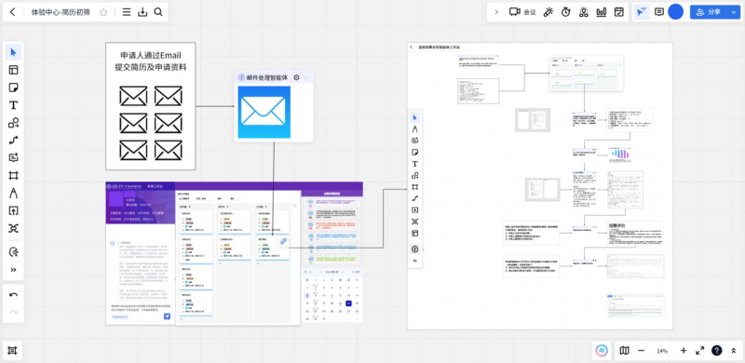Viewport: 745px width, 363px height.
Task: Expand the collapsed top toolbar chevron
Action: 496,12
